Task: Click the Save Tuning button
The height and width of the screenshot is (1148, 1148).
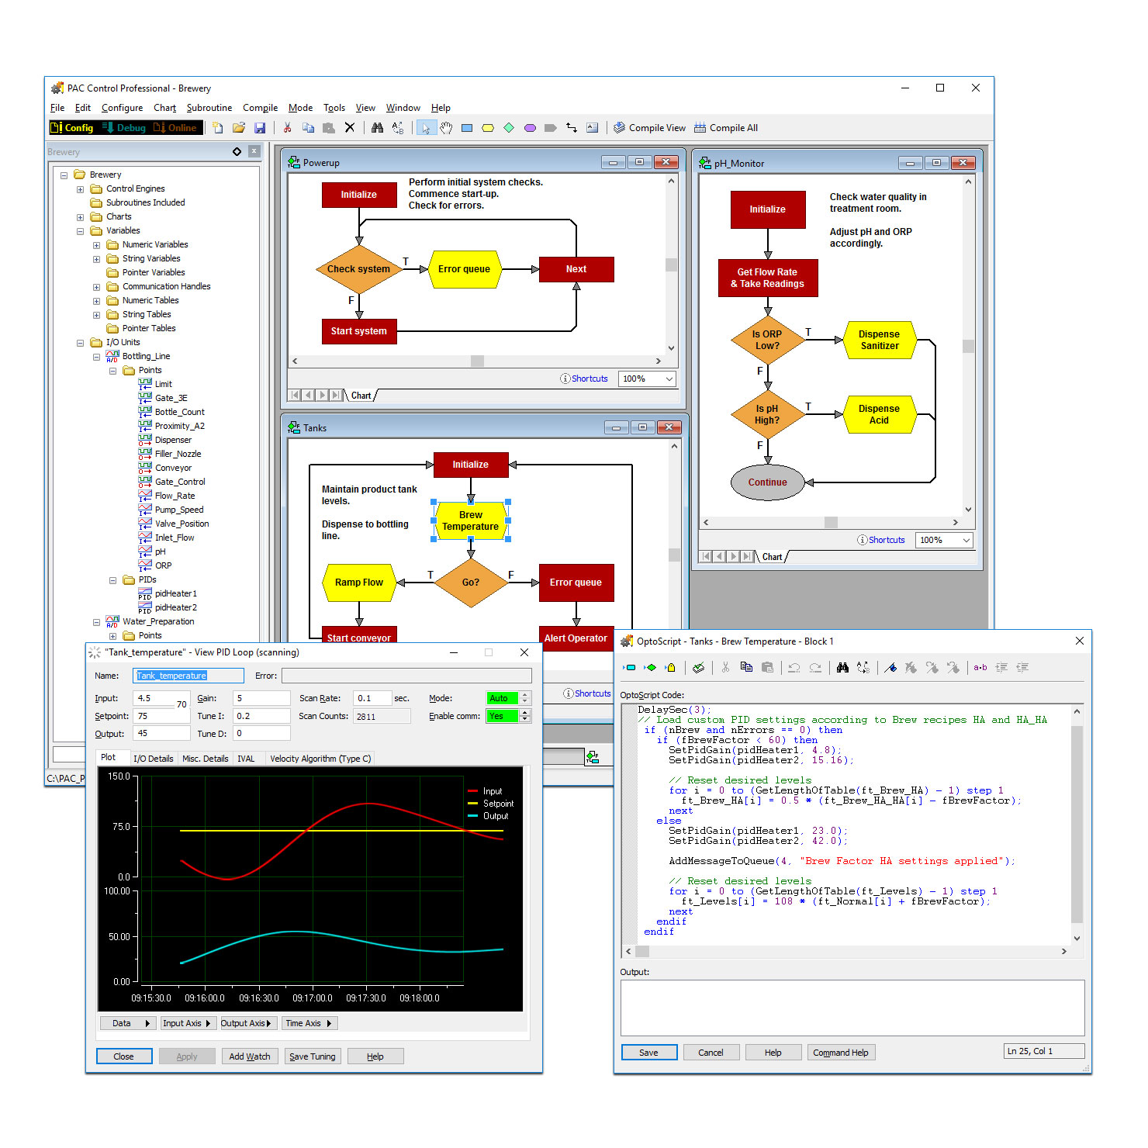Action: tap(312, 1056)
